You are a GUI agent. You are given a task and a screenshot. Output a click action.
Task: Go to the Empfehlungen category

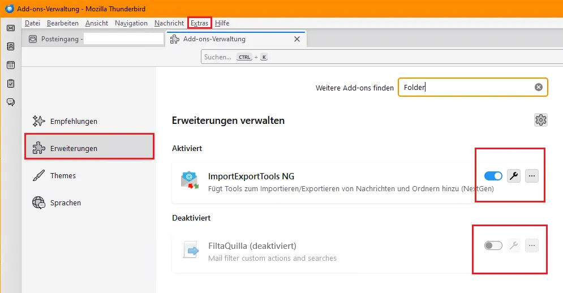tap(89, 122)
